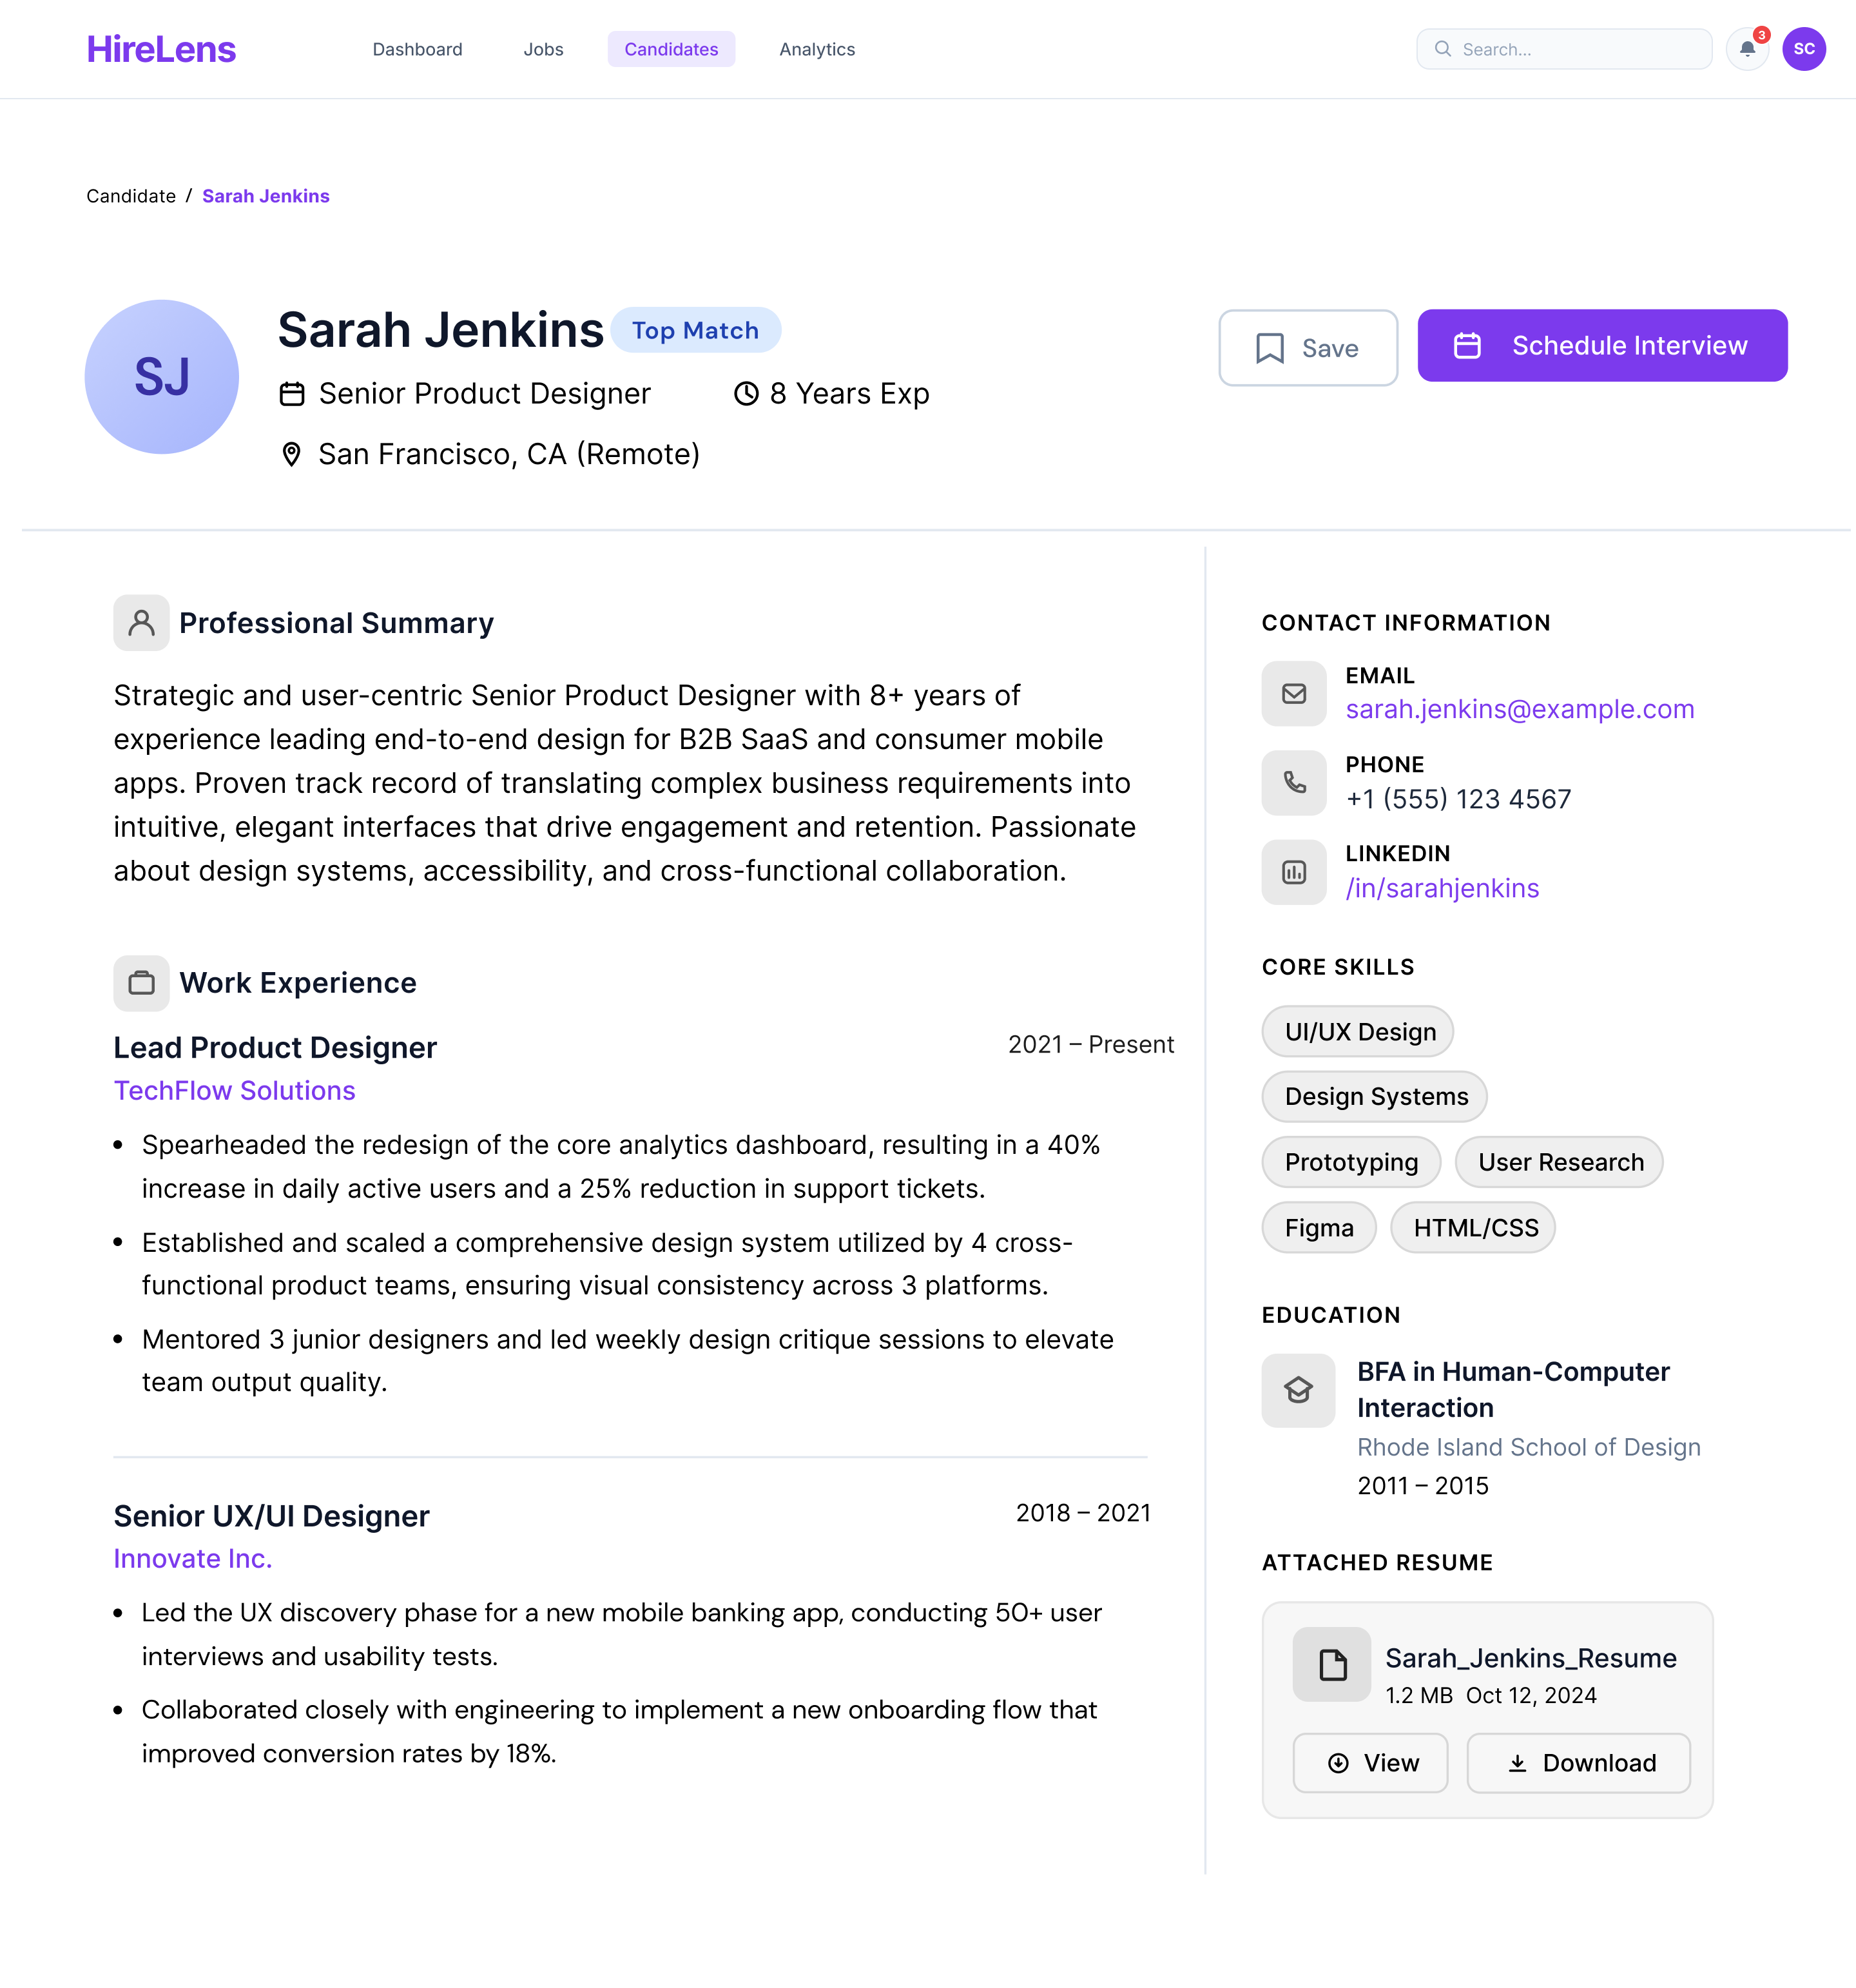Click the SJ candidate avatar
Viewport: 1856px width, 1988px height.
(162, 377)
